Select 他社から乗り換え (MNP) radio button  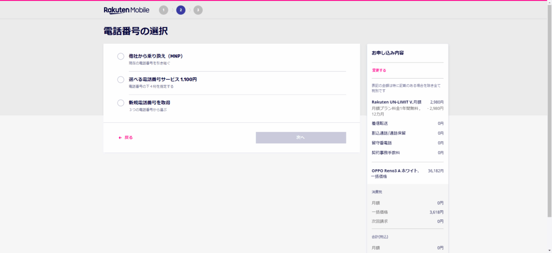[x=121, y=56]
